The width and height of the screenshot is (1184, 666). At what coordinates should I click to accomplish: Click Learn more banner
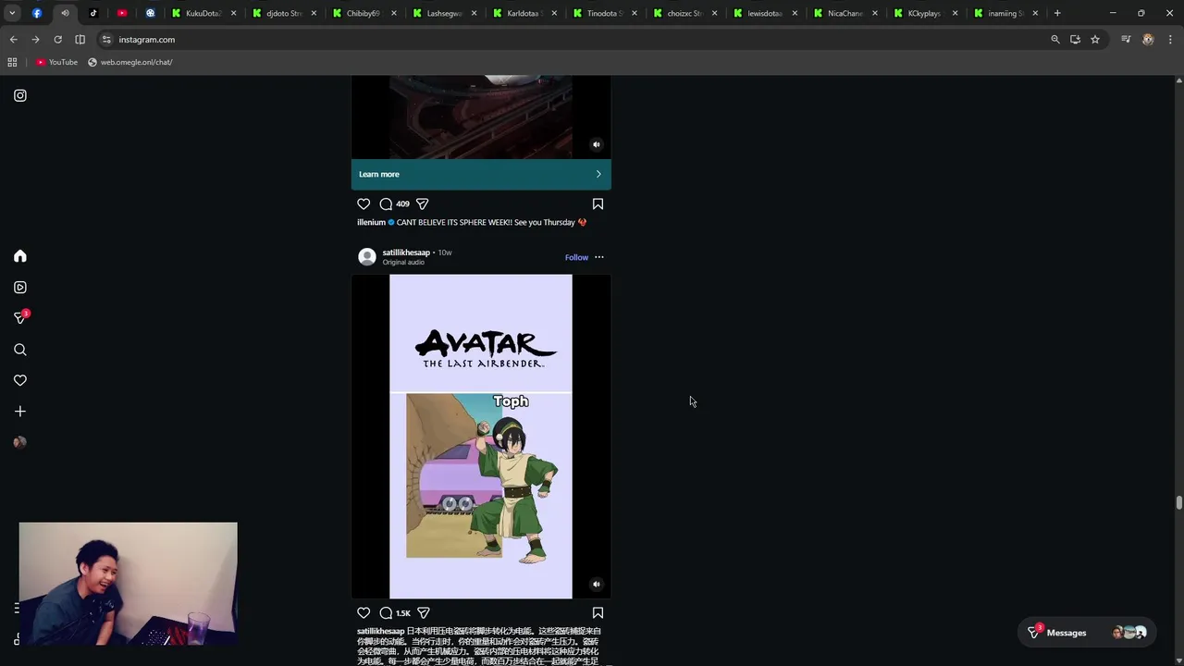(481, 174)
